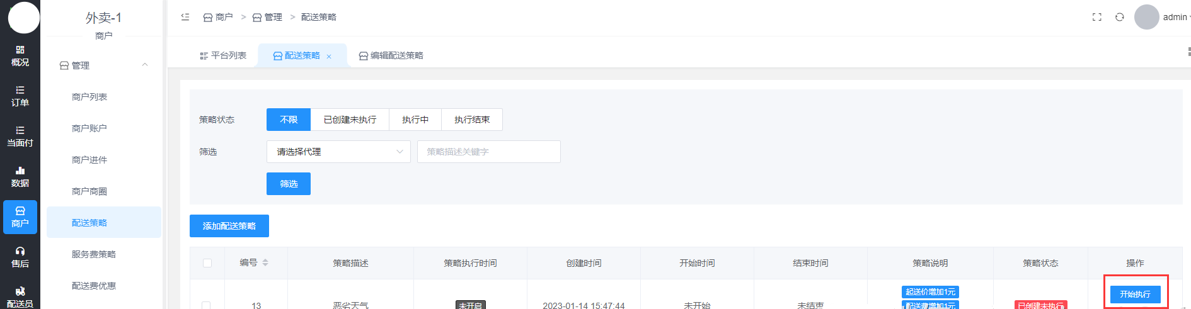This screenshot has width=1191, height=309.
Task: Switch to the 平台列表 tab
Action: coord(223,55)
